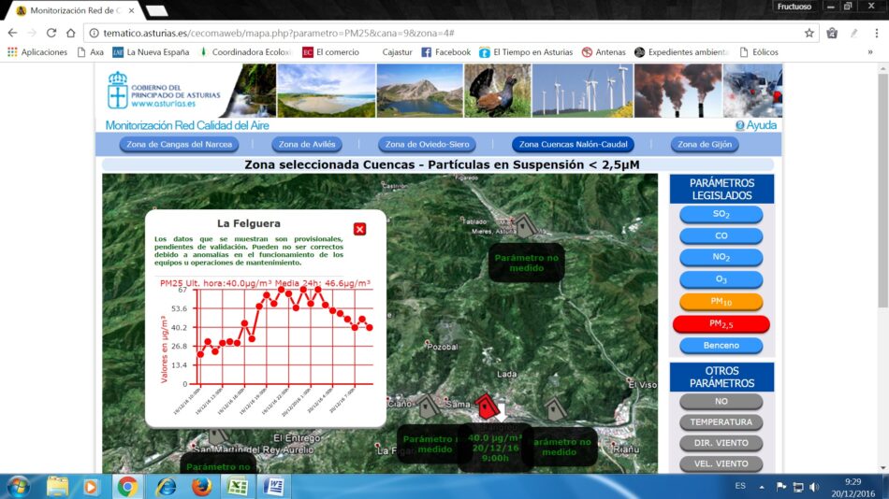Screen dimensions: 889x499
Task: Choose the PM2,5 parameter
Action: (721, 324)
